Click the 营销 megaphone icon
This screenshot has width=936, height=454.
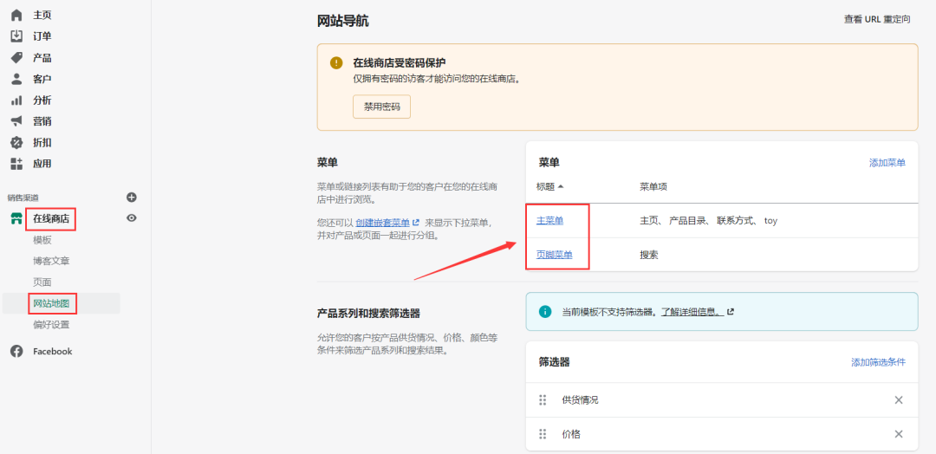[16, 121]
